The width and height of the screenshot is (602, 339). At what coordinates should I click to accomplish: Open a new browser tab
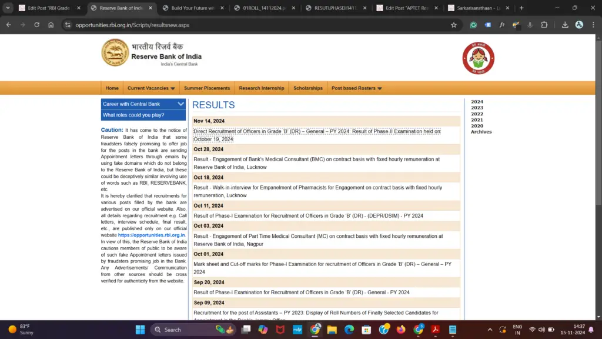coord(521,8)
